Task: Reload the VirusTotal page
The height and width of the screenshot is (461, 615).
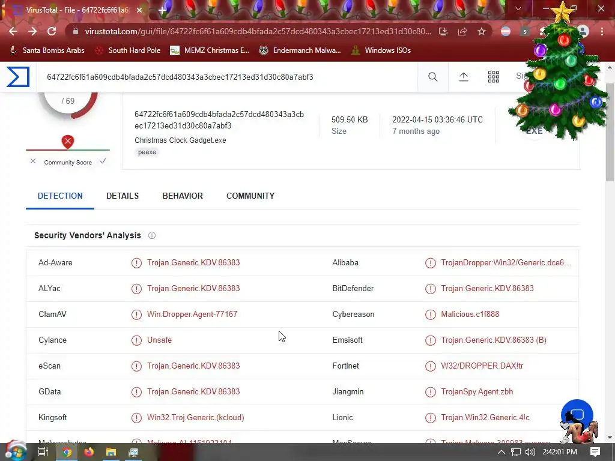Action: click(52, 31)
